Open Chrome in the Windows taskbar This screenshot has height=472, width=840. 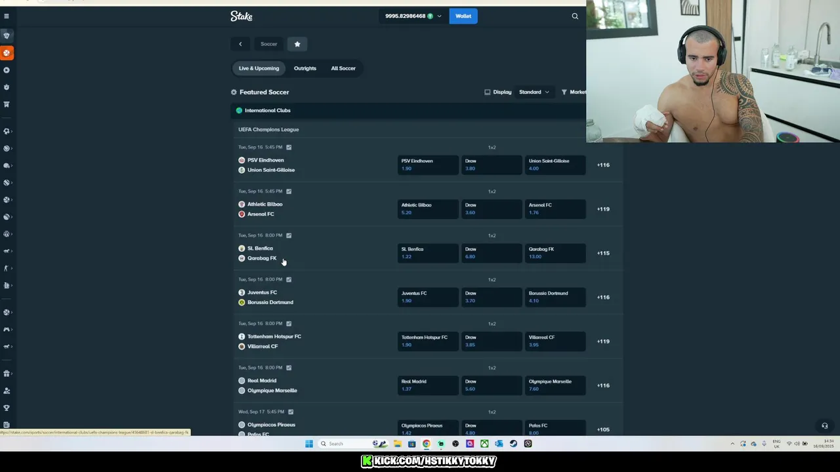pos(427,444)
